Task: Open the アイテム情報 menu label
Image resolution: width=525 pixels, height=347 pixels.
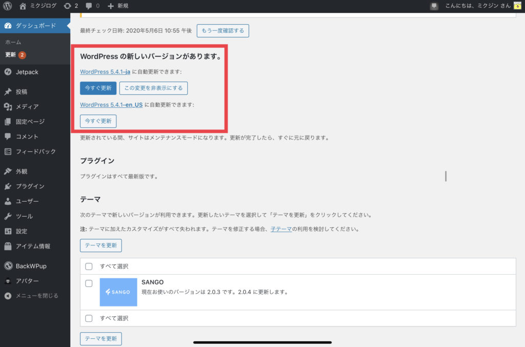Action: click(x=33, y=246)
